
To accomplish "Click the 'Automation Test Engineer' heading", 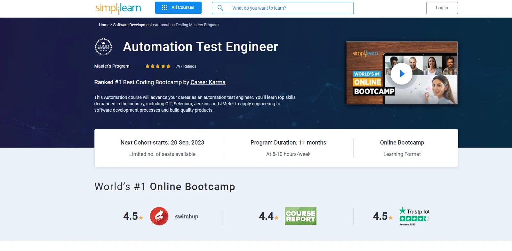I will coord(200,47).
